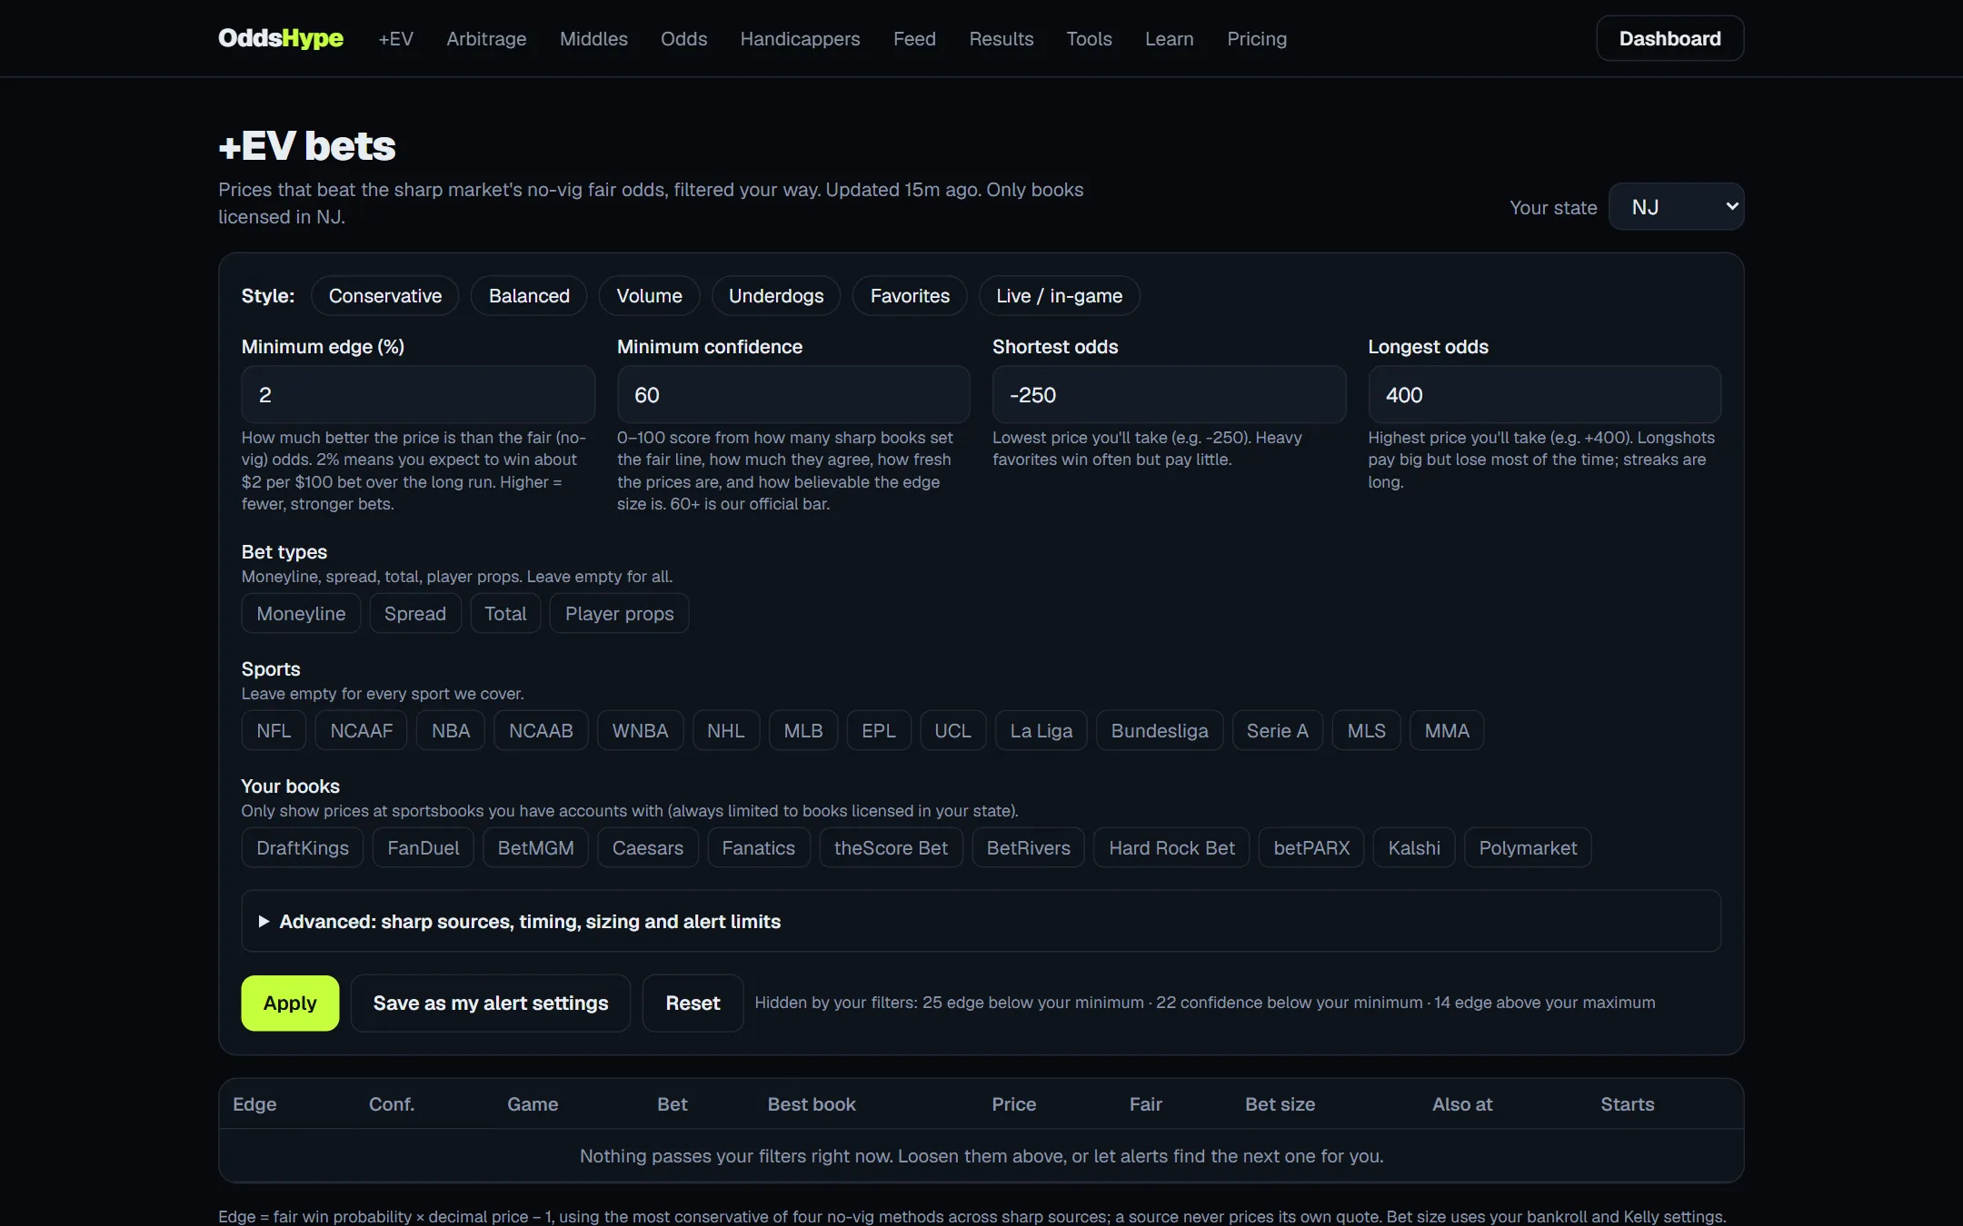Open the Middles nav item
This screenshot has width=1963, height=1226.
[593, 39]
